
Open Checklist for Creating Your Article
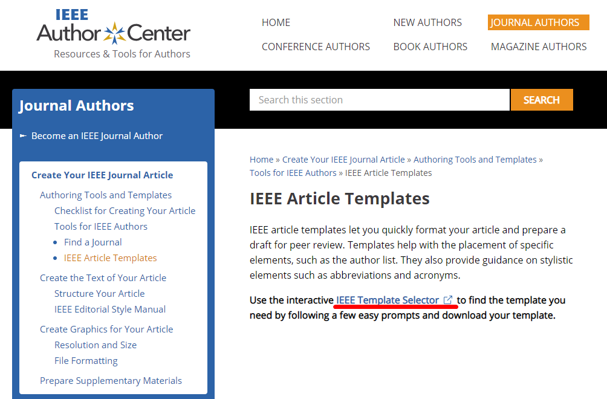click(x=125, y=210)
